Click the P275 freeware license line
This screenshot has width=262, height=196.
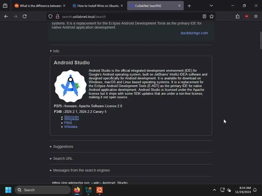point(88,106)
